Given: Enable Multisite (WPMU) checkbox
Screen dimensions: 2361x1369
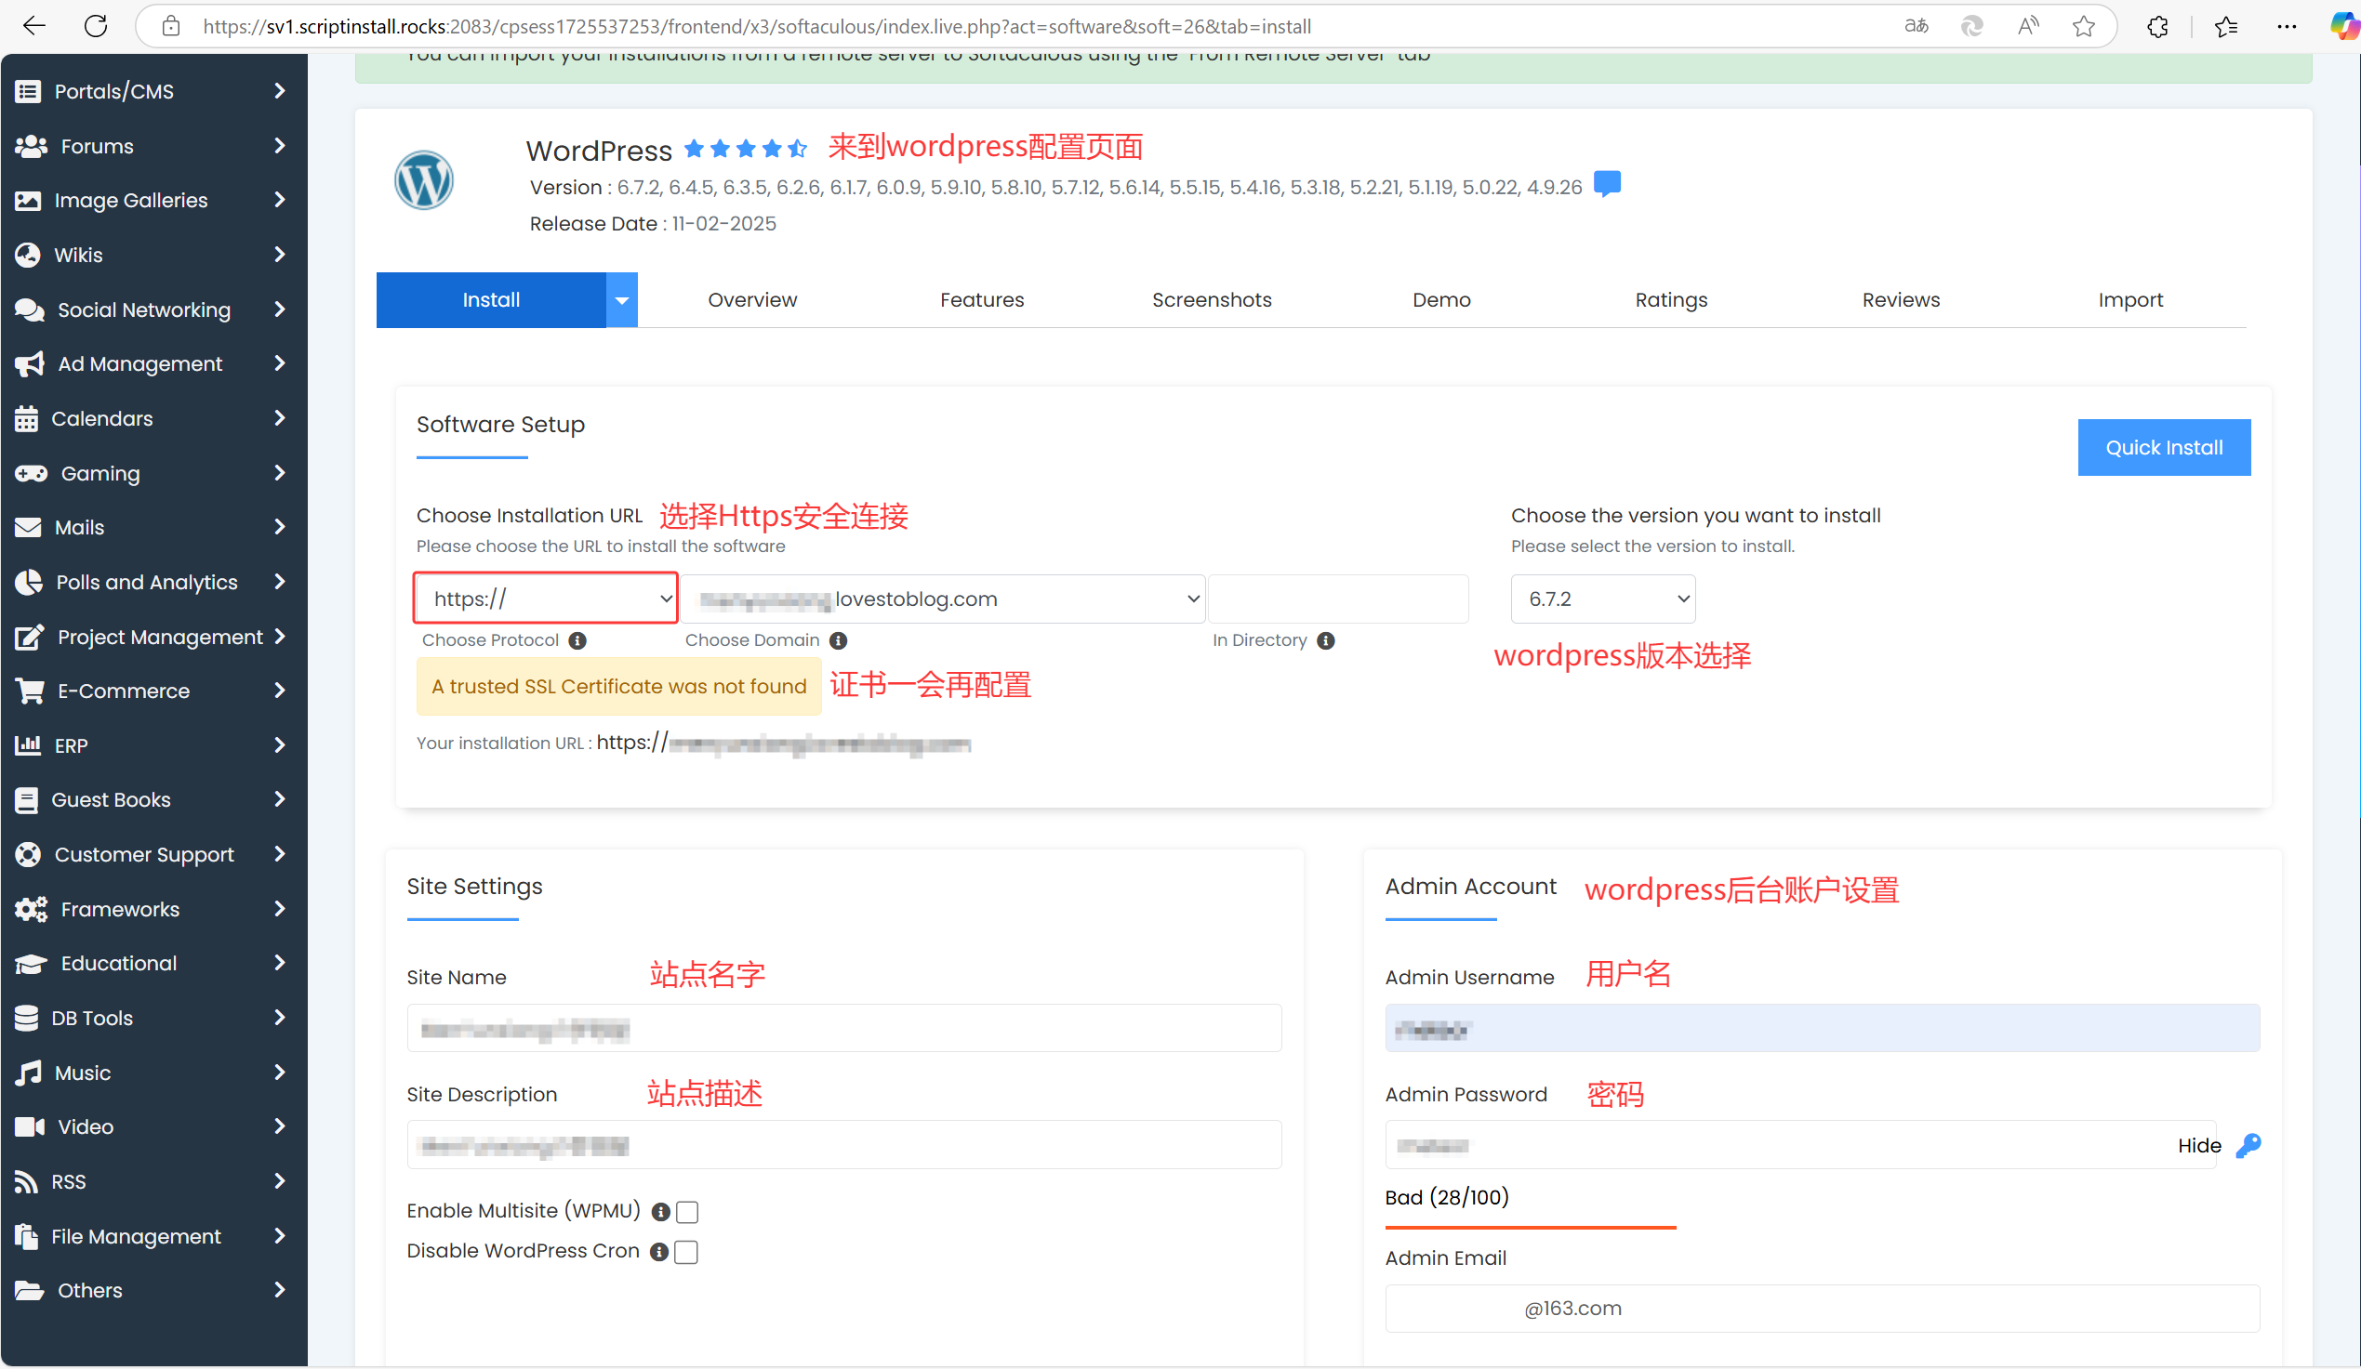Looking at the screenshot, I should coord(687,1213).
